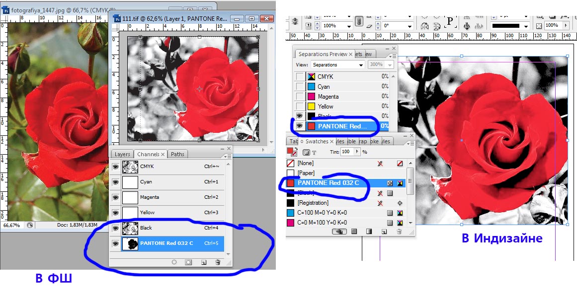577x292 pixels.
Task: Load channel as selection in Channels panel
Action: 174,262
